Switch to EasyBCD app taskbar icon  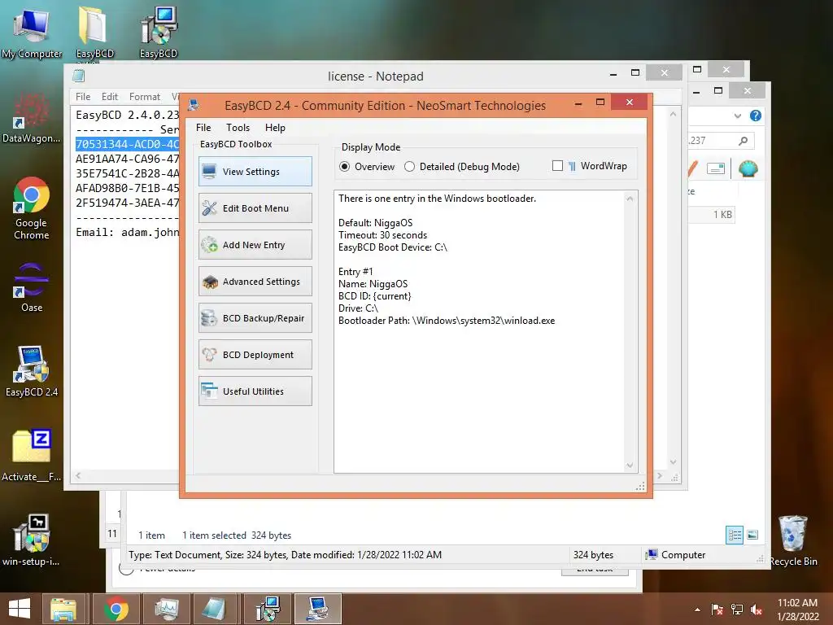pyautogui.click(x=318, y=609)
